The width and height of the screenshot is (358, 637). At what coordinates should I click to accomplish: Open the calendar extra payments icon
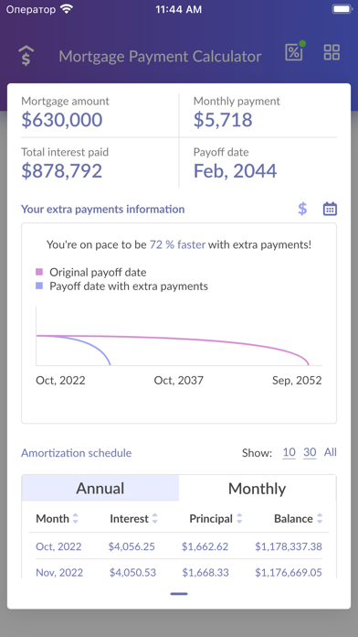(330, 209)
